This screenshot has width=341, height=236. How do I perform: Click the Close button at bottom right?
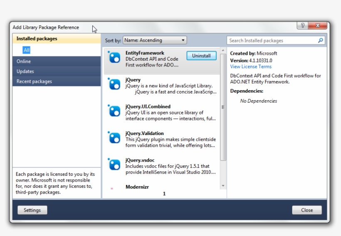307,210
